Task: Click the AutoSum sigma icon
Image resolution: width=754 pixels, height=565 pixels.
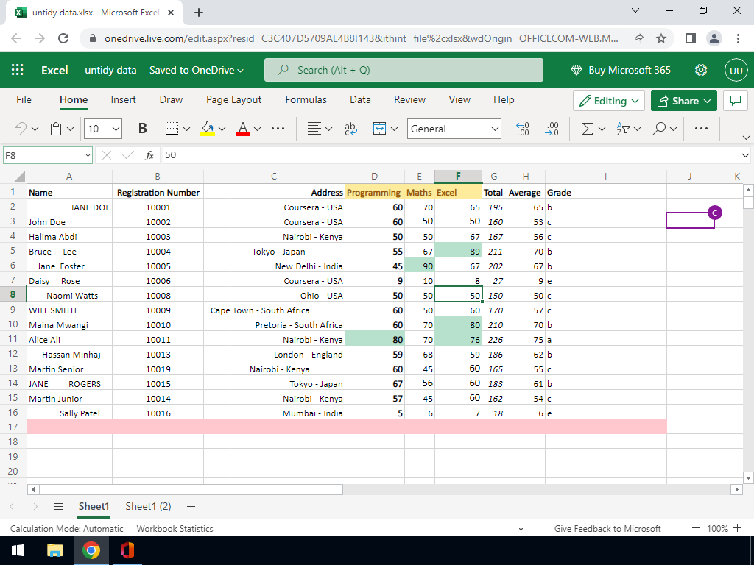Action: (588, 129)
